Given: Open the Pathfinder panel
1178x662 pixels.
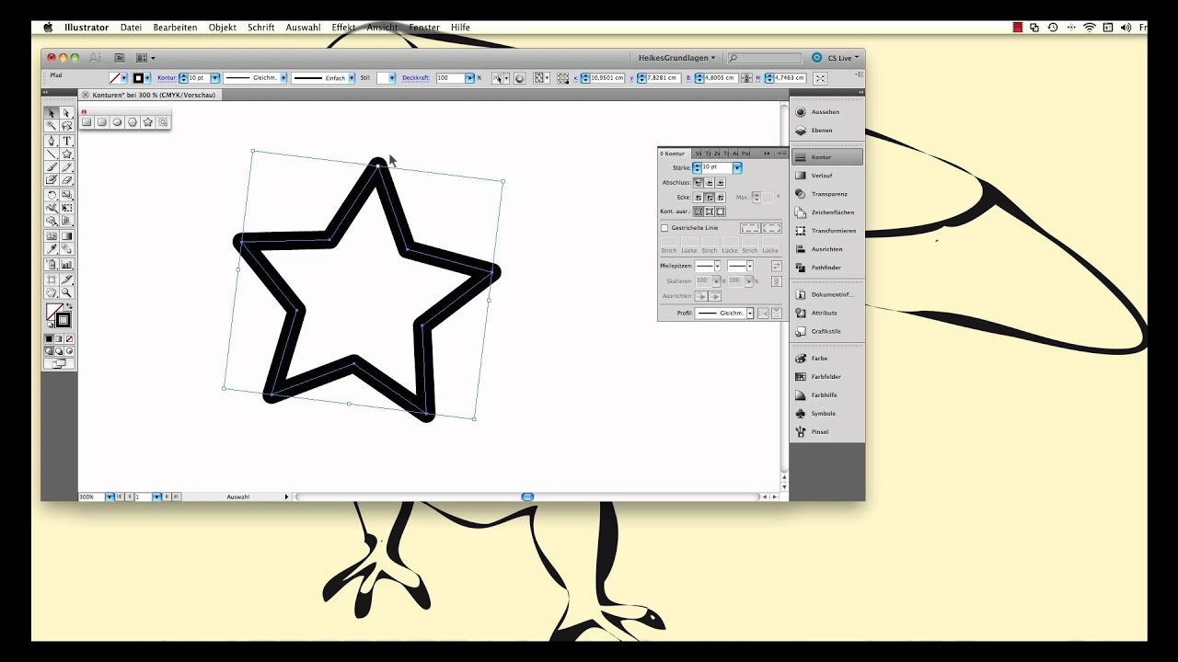Looking at the screenshot, I should point(827,268).
